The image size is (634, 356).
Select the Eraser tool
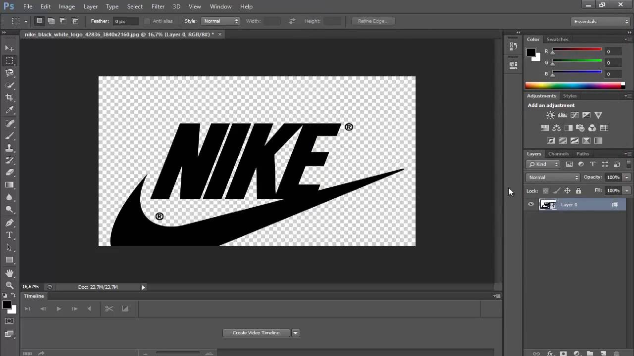coord(9,173)
